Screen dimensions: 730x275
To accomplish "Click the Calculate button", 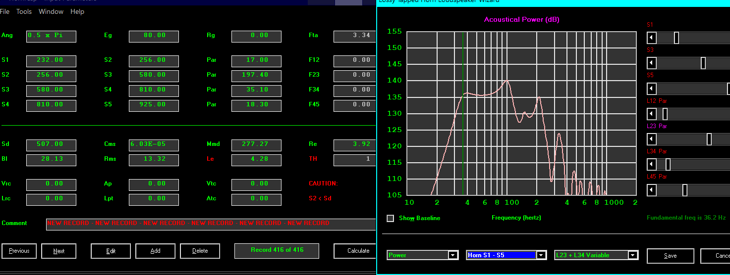I will (x=355, y=251).
